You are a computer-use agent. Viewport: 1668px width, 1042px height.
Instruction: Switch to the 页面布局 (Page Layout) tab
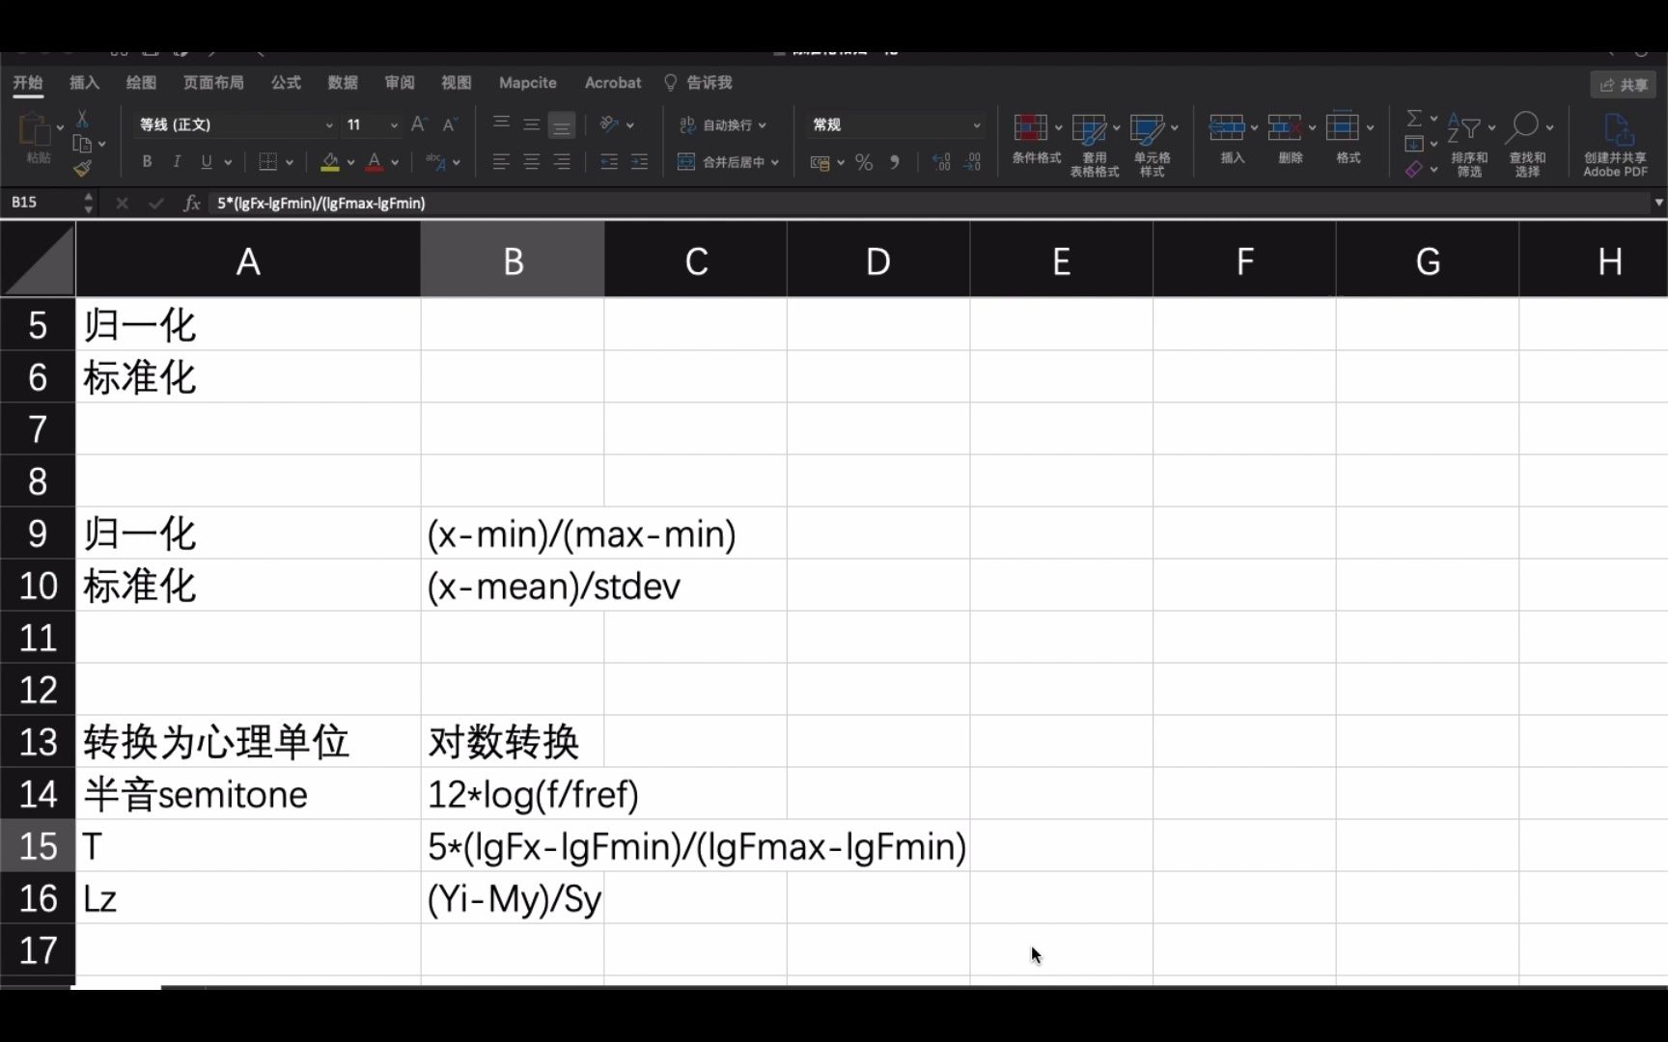(213, 83)
